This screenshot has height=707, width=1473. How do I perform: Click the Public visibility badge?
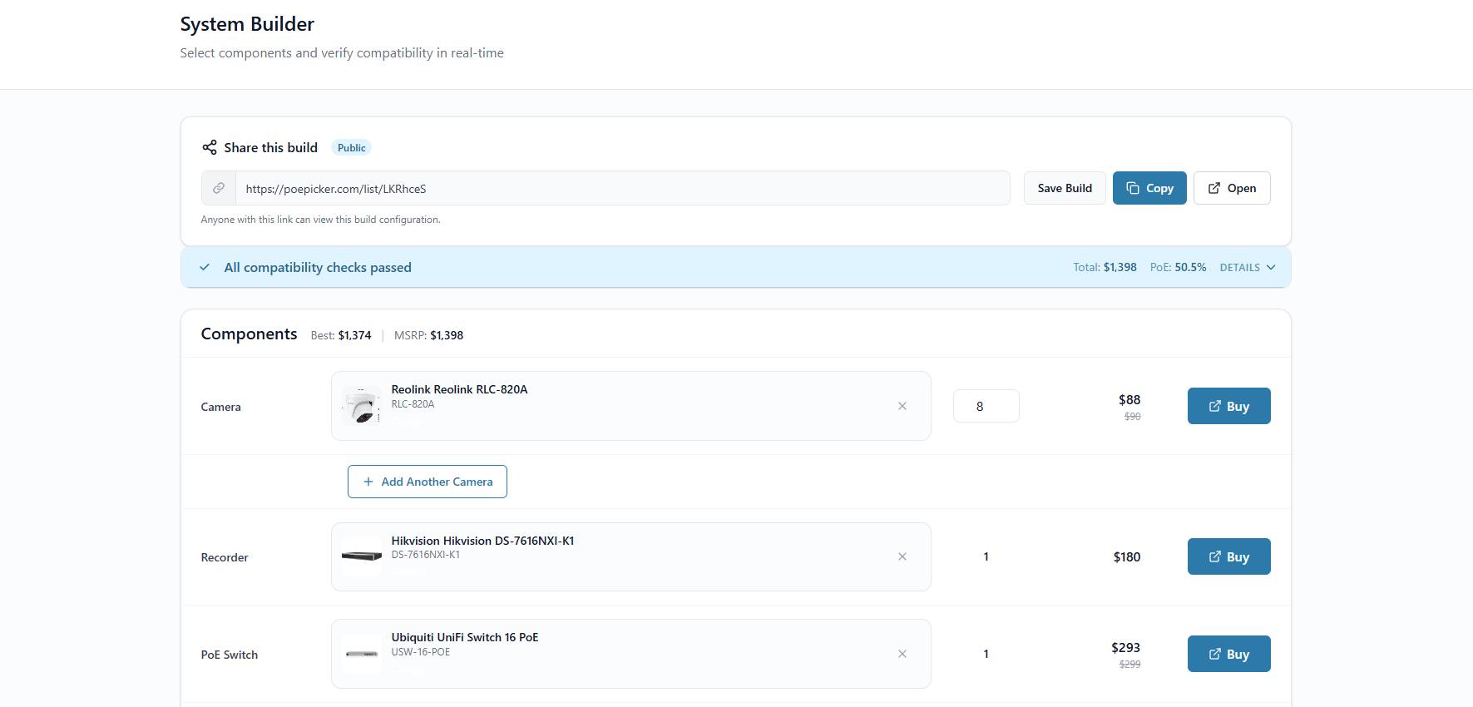(x=351, y=148)
